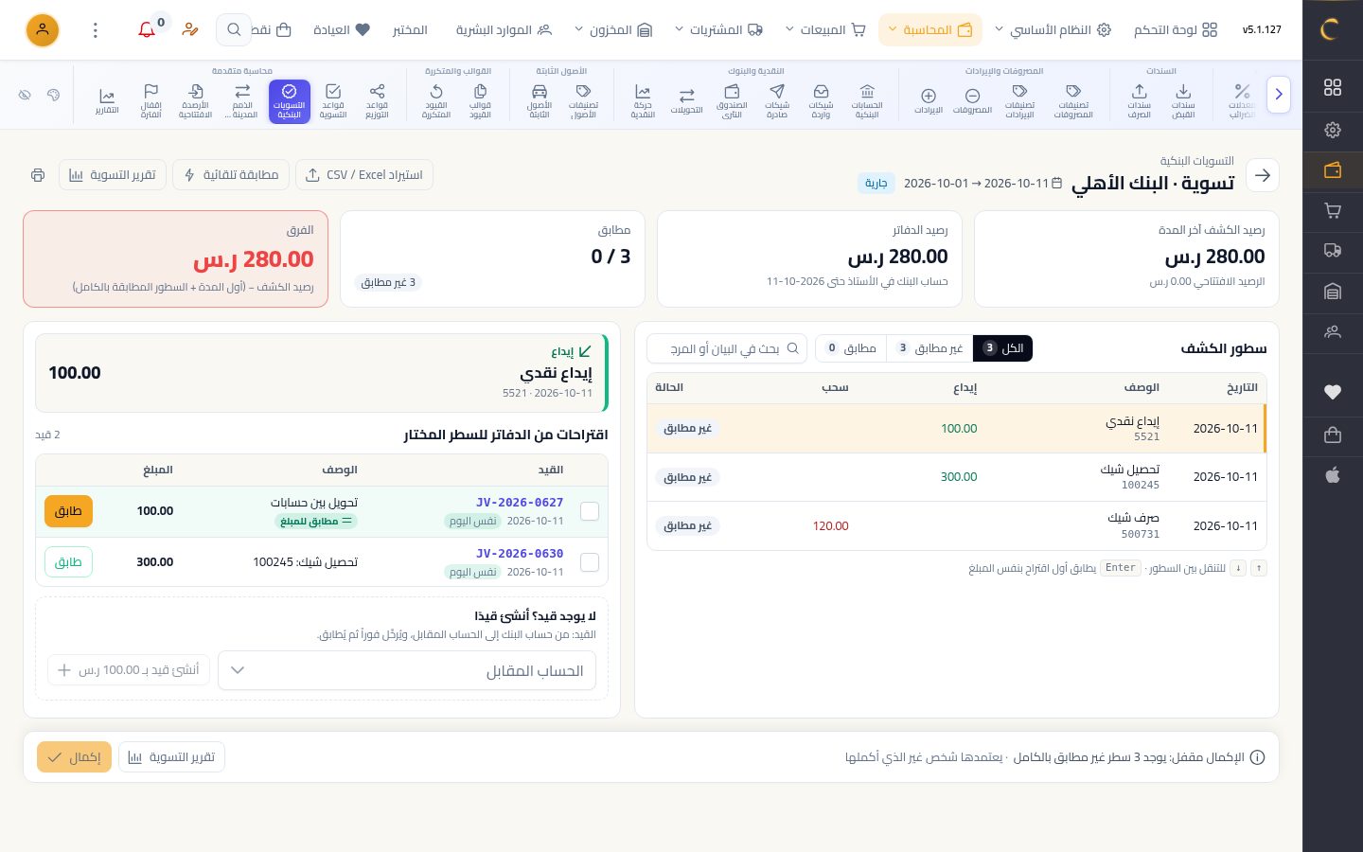Click the استيراد CSV / Excel button
Image resolution: width=1363 pixels, height=852 pixels.
pyautogui.click(x=364, y=175)
